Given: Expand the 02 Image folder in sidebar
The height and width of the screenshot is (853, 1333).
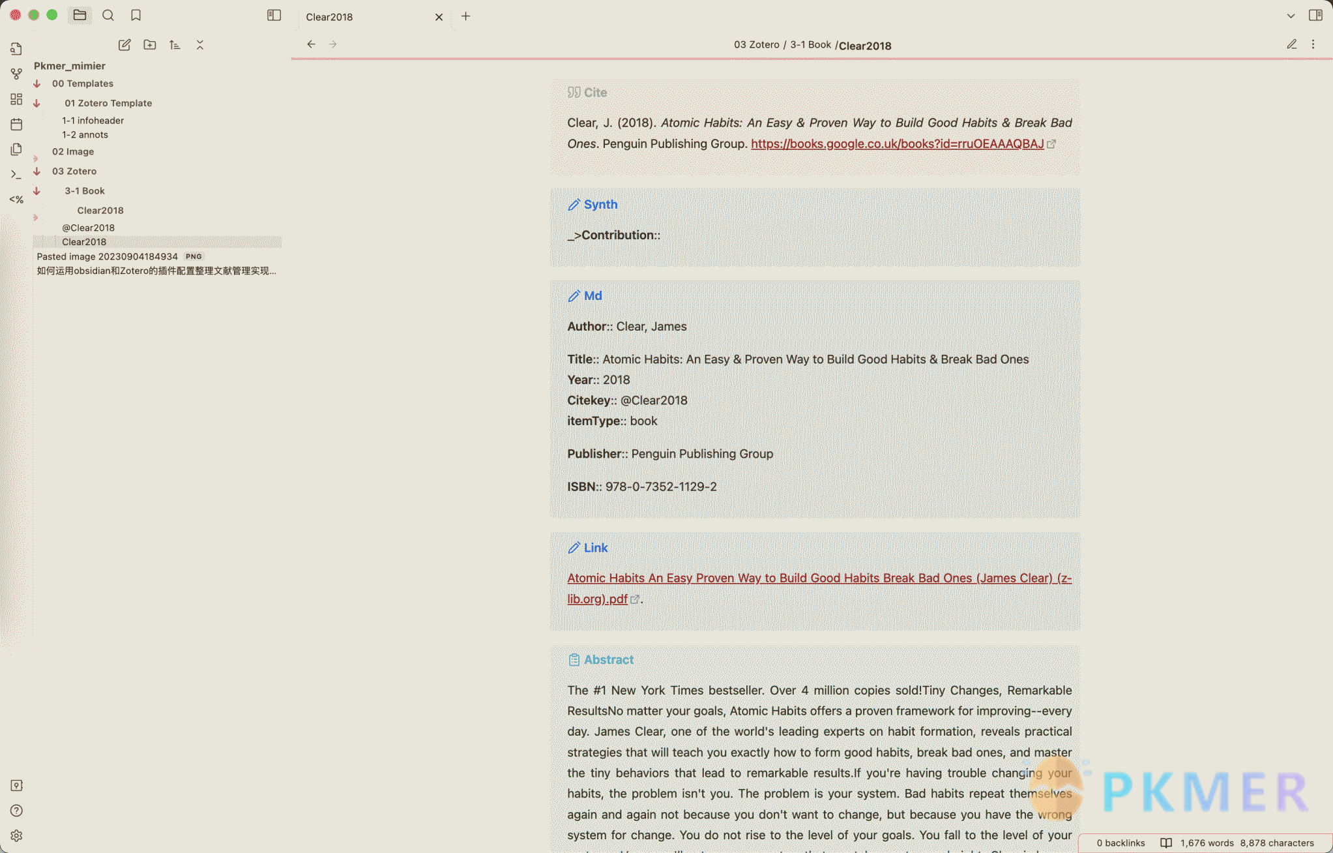Looking at the screenshot, I should (x=36, y=153).
